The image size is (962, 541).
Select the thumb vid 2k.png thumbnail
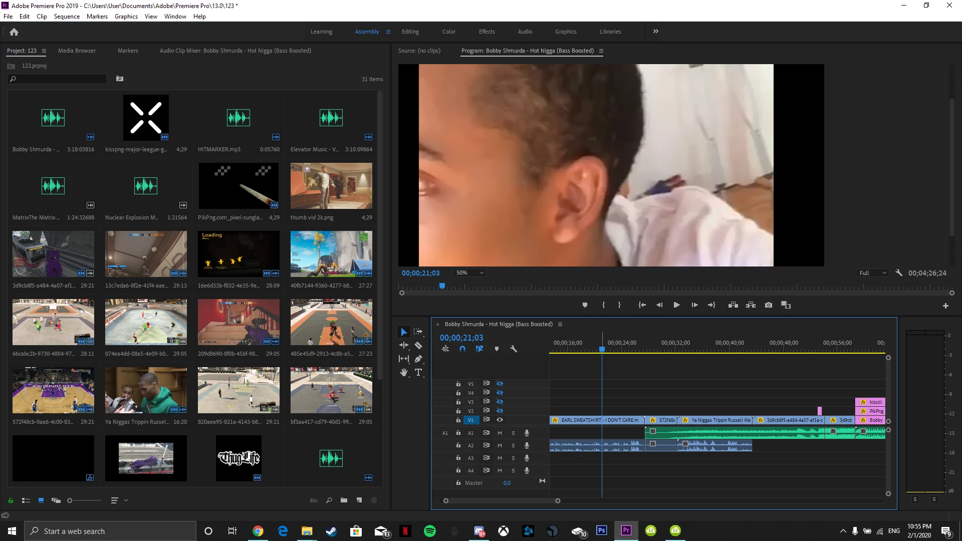(x=331, y=186)
